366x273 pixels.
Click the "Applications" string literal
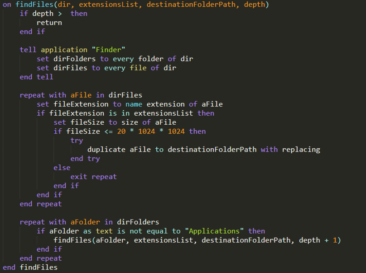pos(214,231)
